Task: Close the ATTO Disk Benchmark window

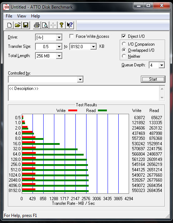Action: 162,6
